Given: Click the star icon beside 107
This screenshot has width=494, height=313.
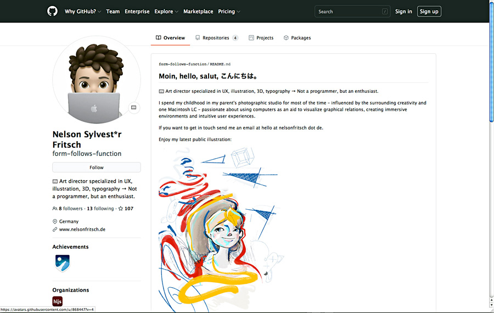Looking at the screenshot, I should 121,209.
